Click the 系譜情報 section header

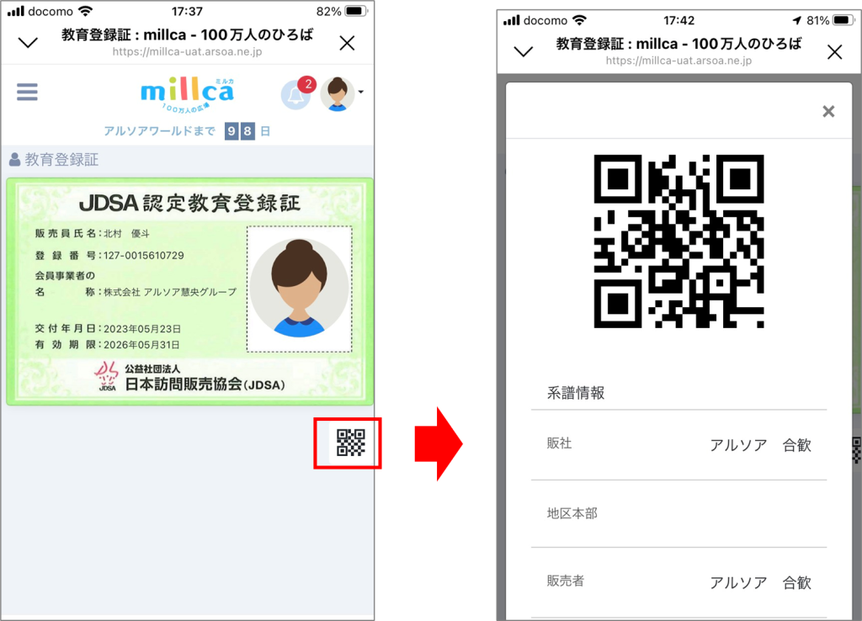pyautogui.click(x=577, y=393)
